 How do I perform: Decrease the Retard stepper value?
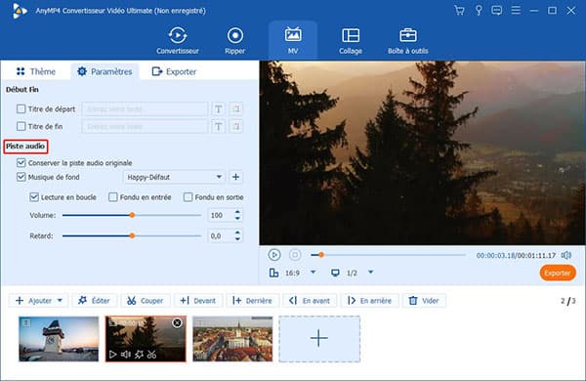(x=237, y=239)
